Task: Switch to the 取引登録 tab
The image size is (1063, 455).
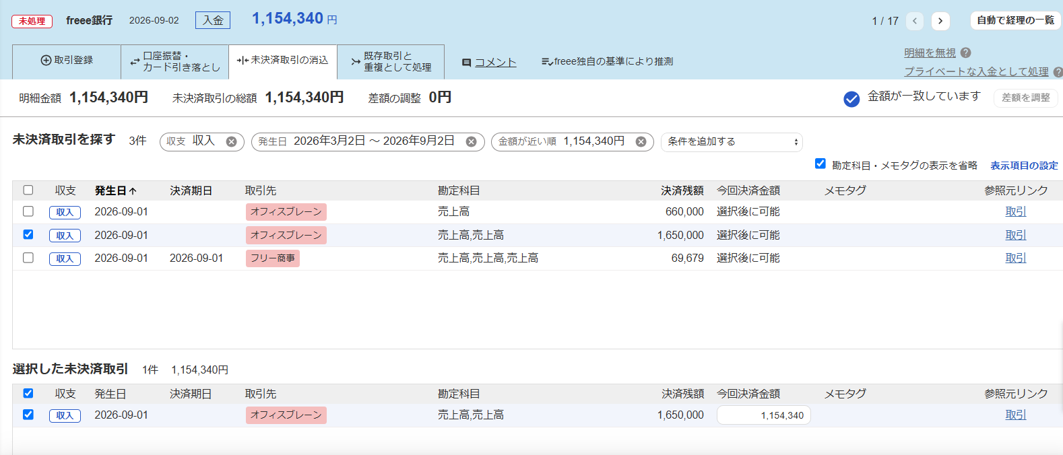Action: 67,61
